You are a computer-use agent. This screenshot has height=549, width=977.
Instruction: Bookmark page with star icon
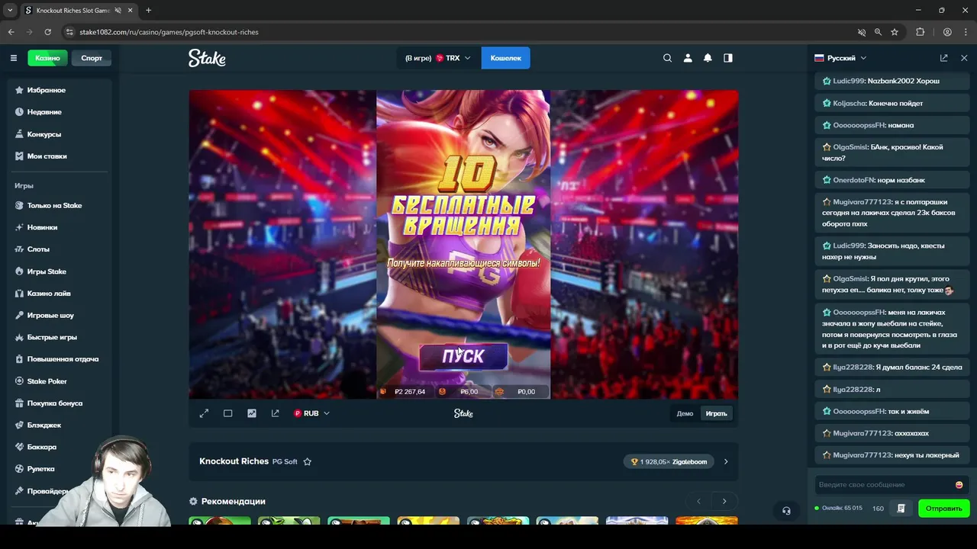(x=895, y=32)
